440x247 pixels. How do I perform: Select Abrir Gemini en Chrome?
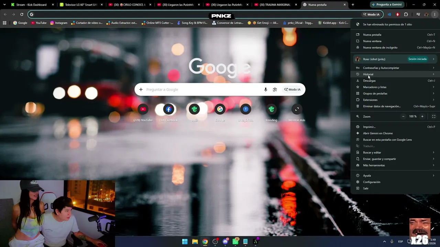tap(395, 133)
